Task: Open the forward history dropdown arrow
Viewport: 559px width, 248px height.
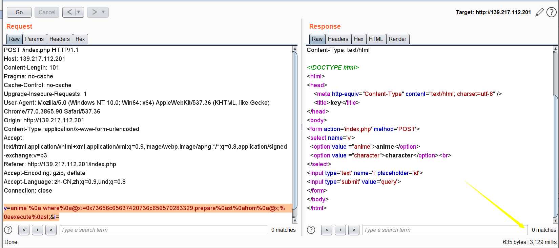Action: pos(104,12)
